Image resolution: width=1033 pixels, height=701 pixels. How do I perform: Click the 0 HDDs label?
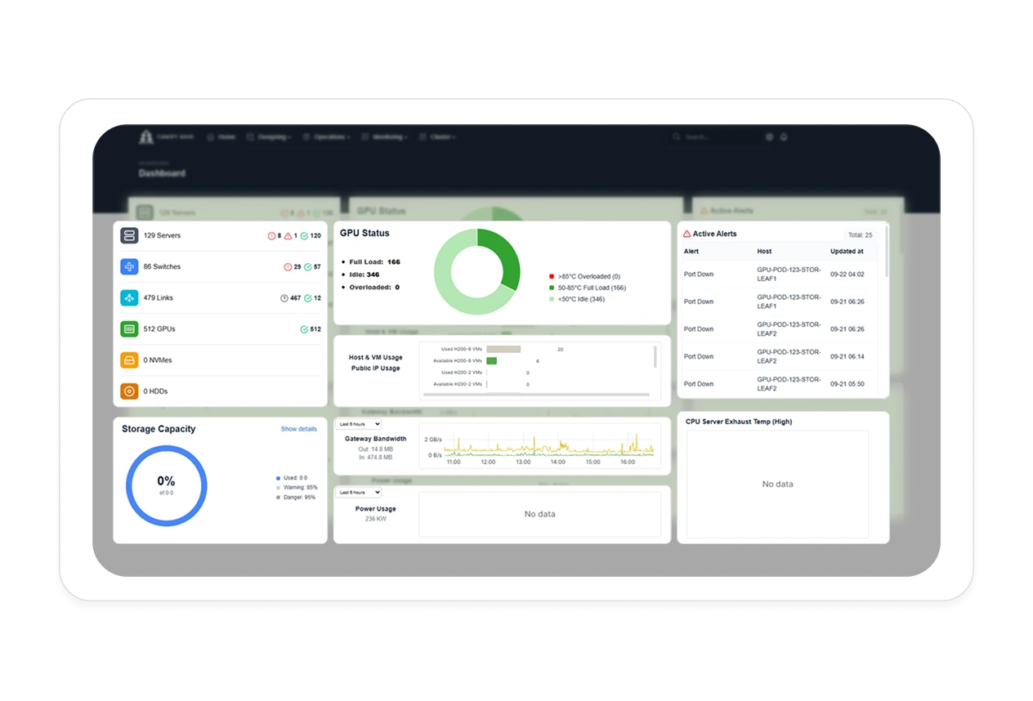point(155,391)
